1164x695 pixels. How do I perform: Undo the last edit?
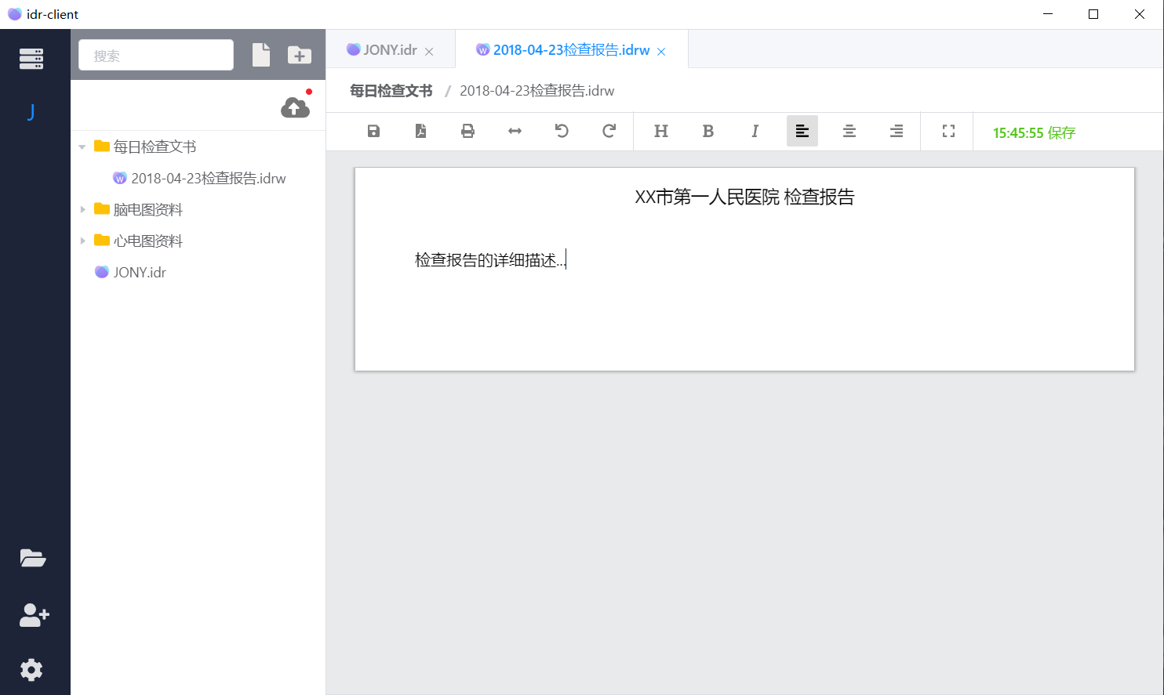(x=562, y=132)
